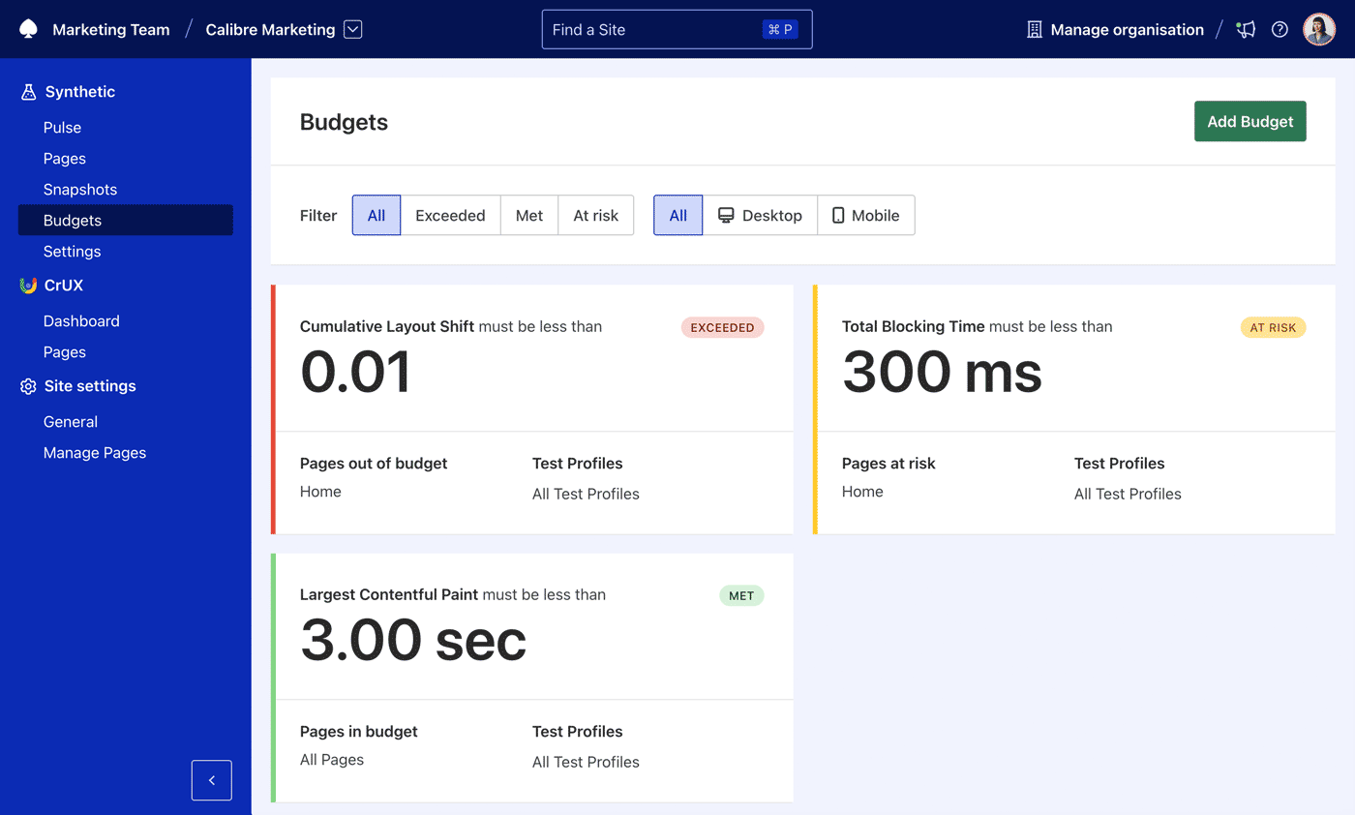This screenshot has width=1355, height=815.
Task: Open announcements via the megaphone icon
Action: tap(1246, 29)
